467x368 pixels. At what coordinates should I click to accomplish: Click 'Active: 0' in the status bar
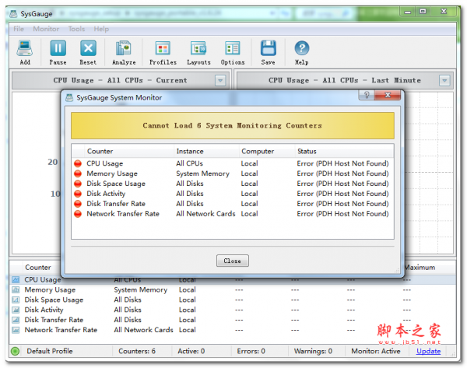pyautogui.click(x=191, y=352)
